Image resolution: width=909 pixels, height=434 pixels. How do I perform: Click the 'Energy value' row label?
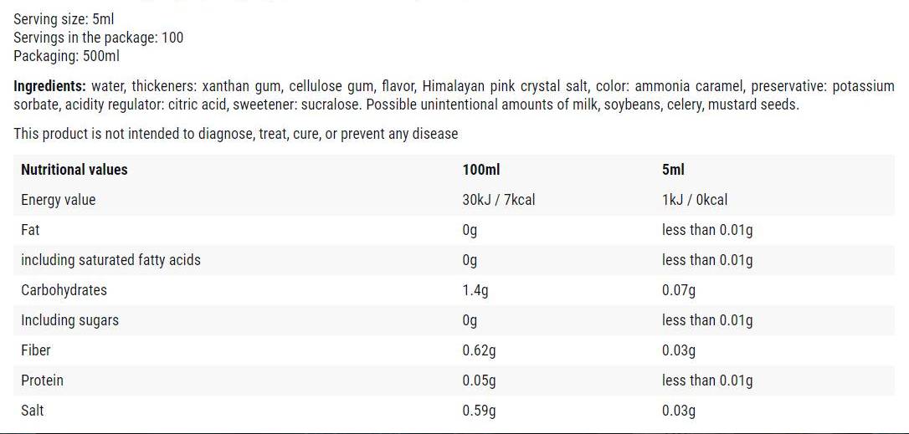coord(58,200)
